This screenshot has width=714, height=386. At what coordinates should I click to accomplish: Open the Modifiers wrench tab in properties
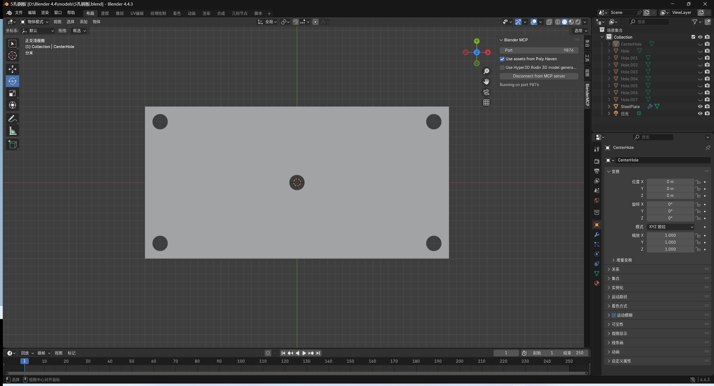pyautogui.click(x=596, y=235)
